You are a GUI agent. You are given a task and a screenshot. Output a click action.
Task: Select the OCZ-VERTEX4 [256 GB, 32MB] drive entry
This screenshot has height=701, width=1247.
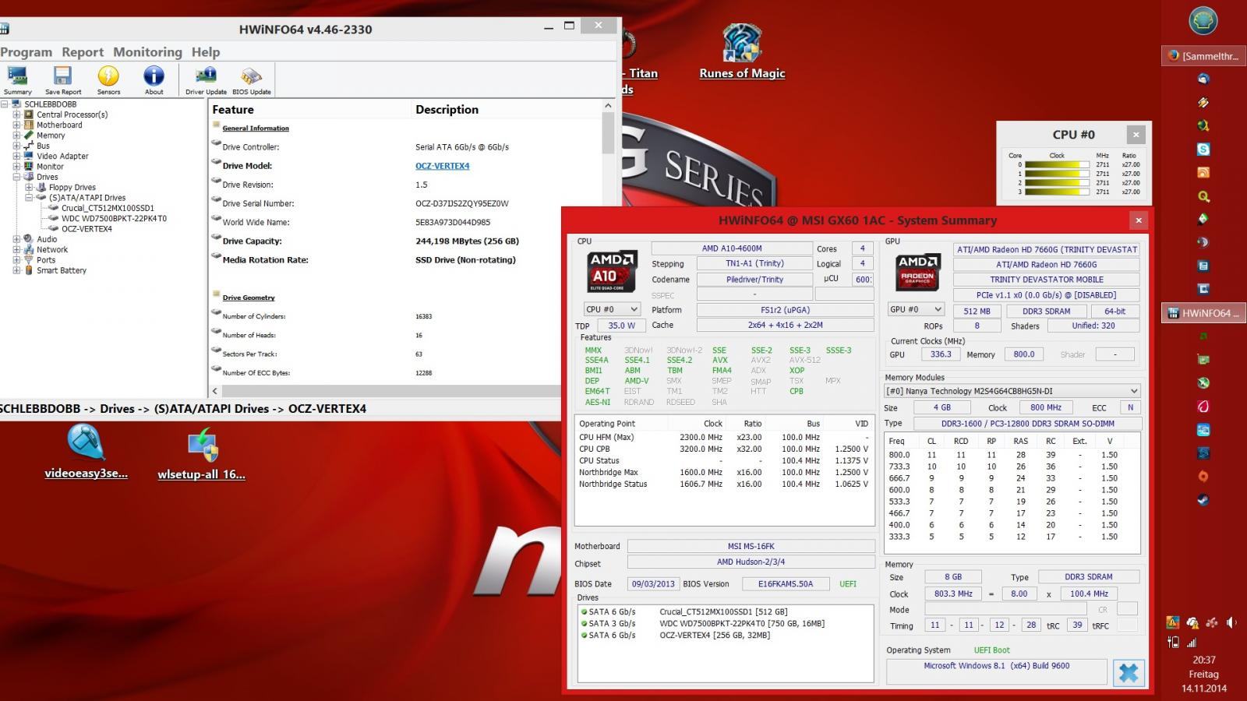coord(726,636)
